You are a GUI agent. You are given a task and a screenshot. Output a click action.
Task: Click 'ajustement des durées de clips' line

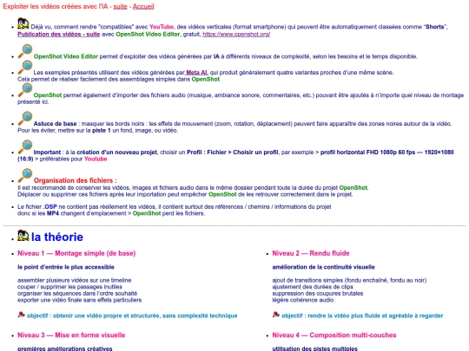point(313,287)
